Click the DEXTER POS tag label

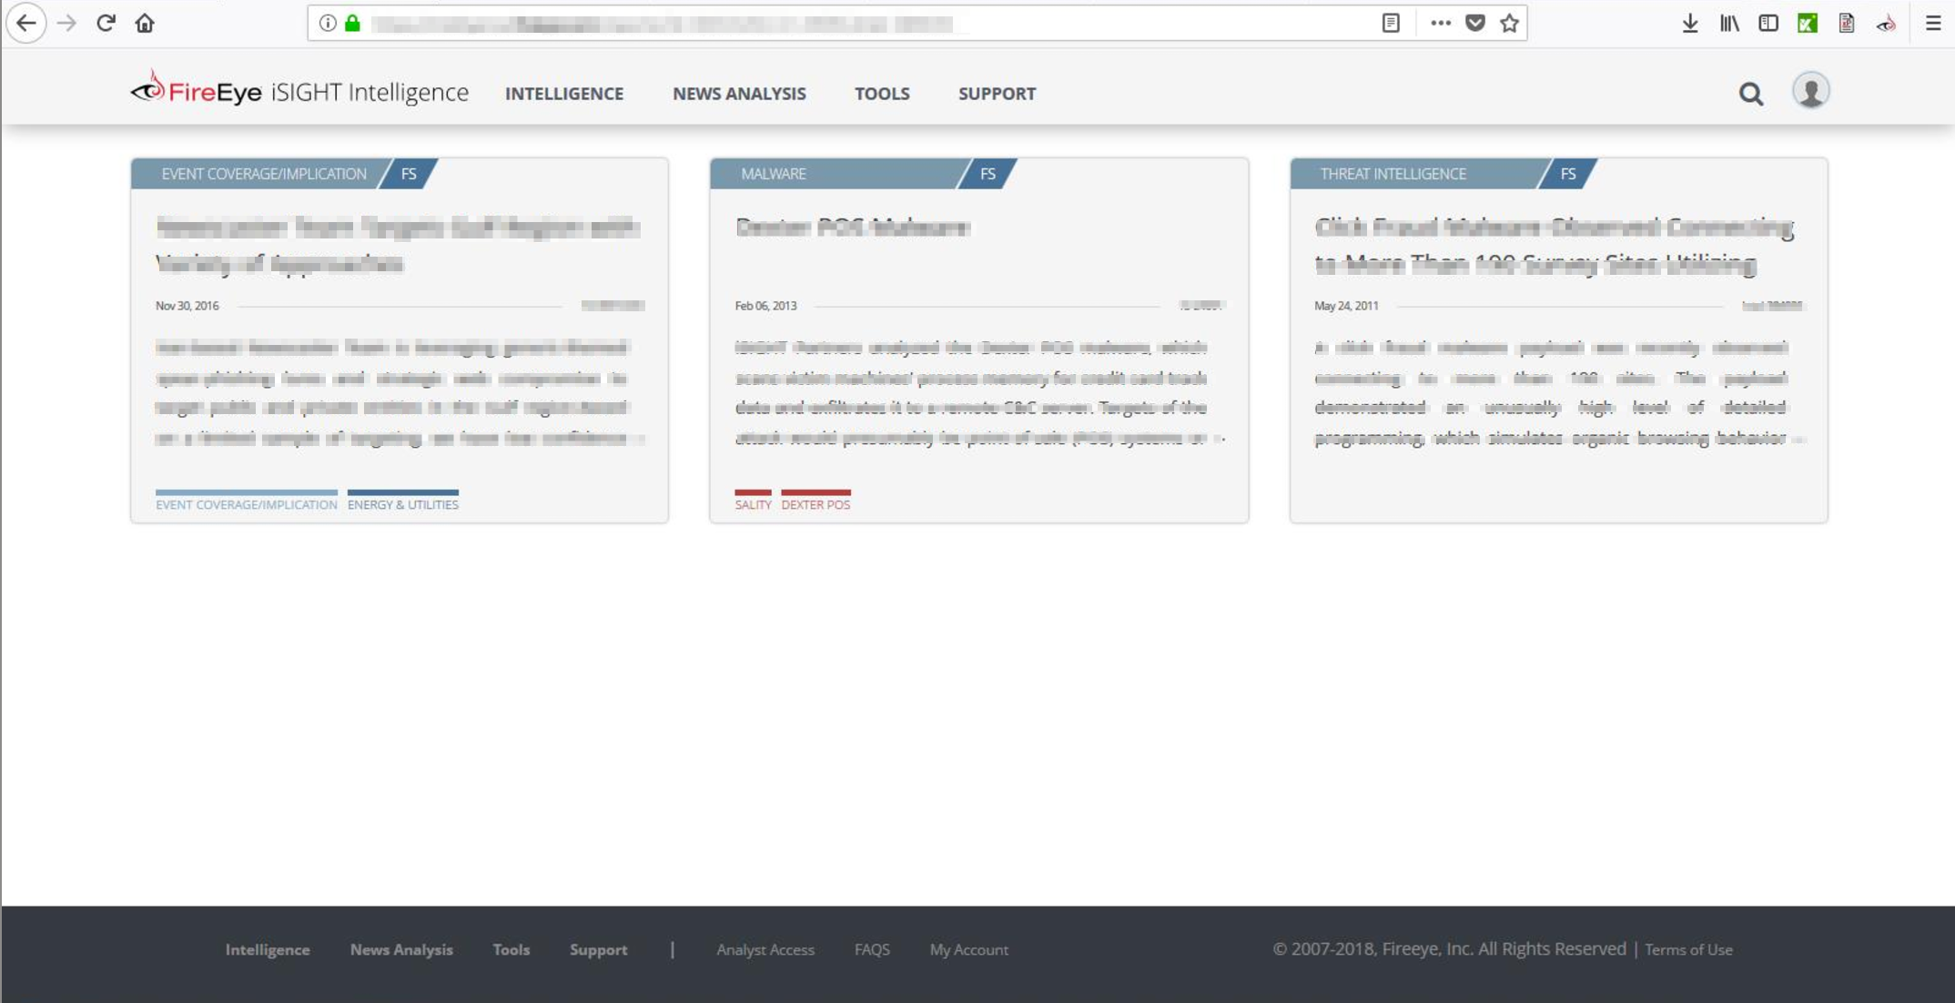point(815,504)
